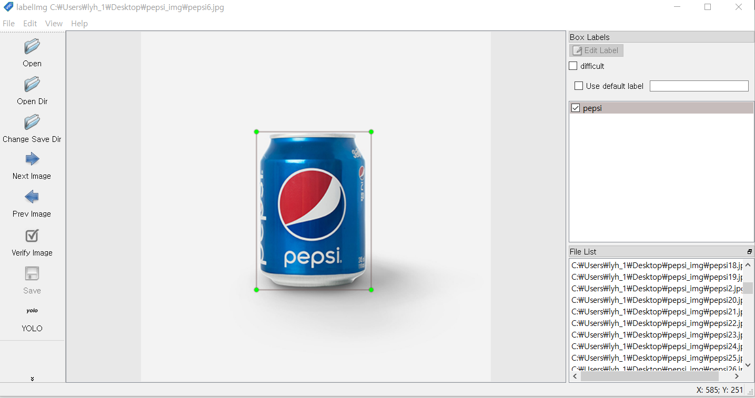
Task: Select pepsi2.jpg in File List
Action: click(657, 289)
